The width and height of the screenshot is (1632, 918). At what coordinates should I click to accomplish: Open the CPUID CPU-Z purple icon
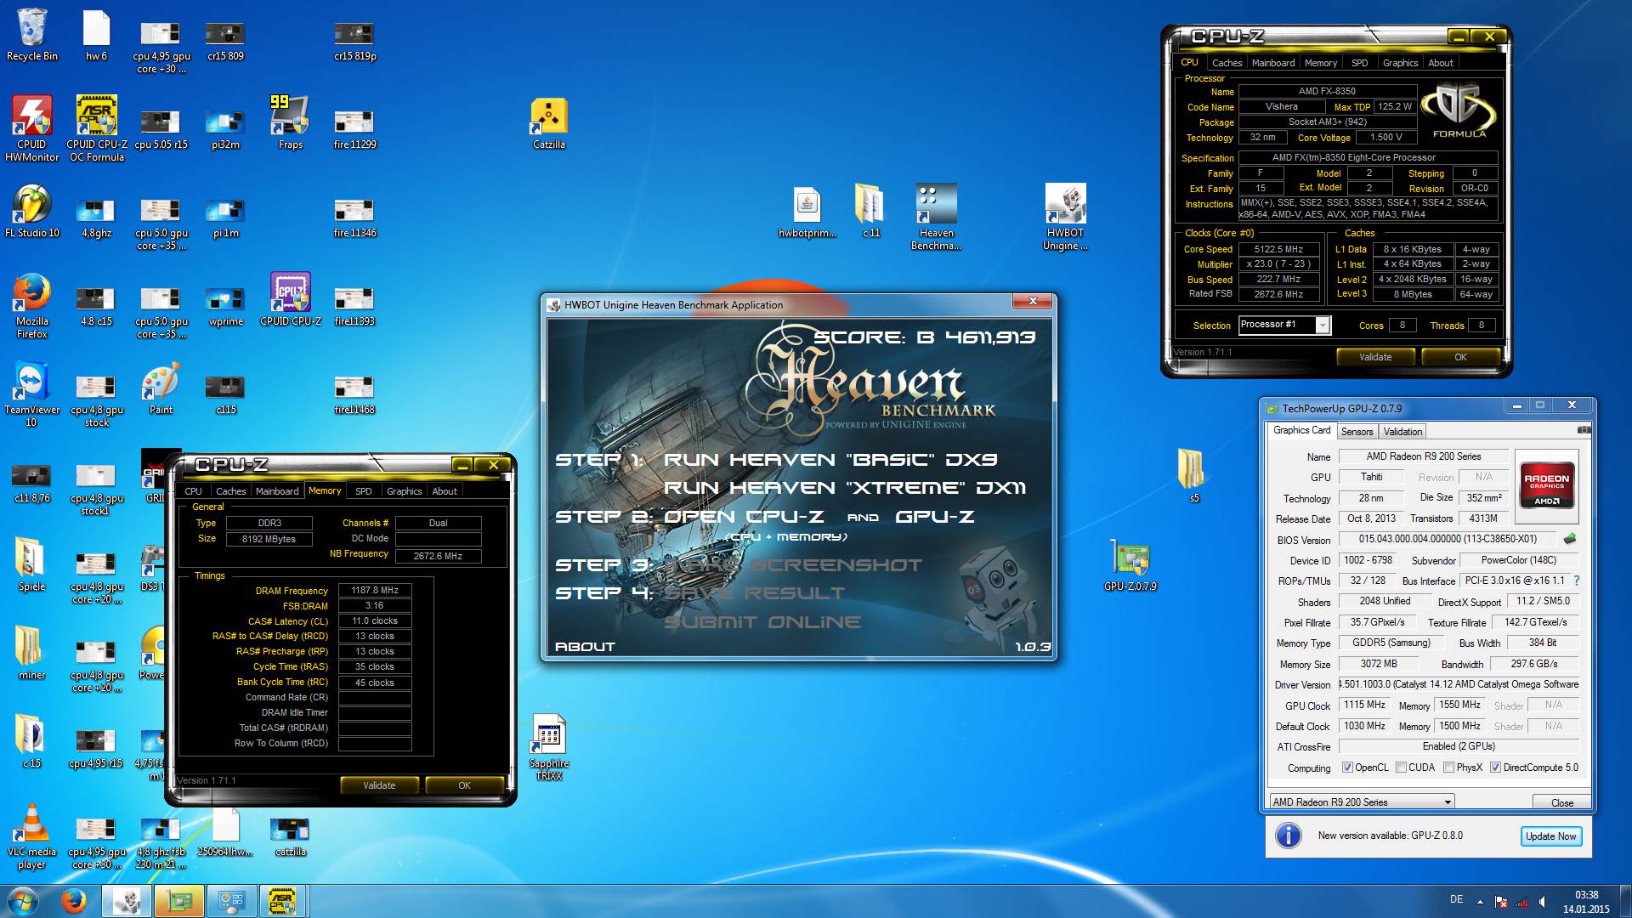tap(290, 298)
